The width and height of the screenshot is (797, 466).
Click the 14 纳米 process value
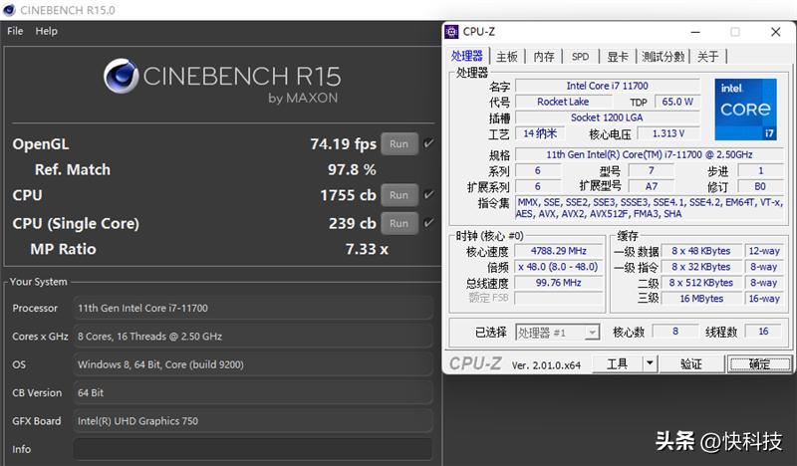[540, 133]
